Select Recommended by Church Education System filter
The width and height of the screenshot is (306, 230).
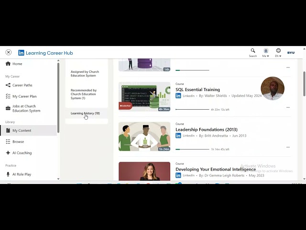click(x=84, y=94)
